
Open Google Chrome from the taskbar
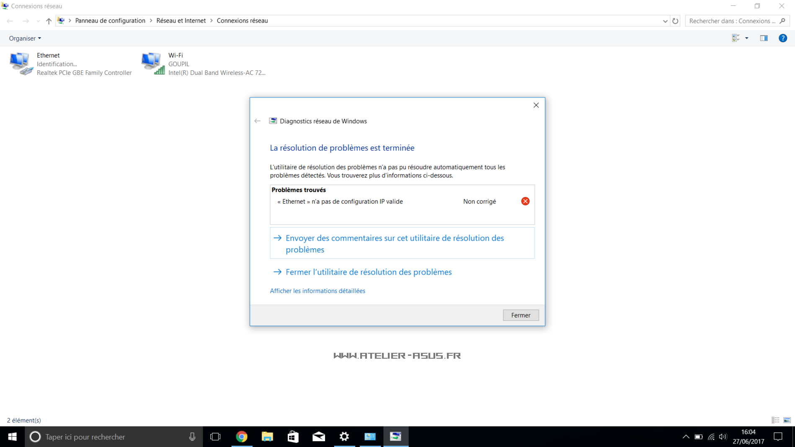242,437
